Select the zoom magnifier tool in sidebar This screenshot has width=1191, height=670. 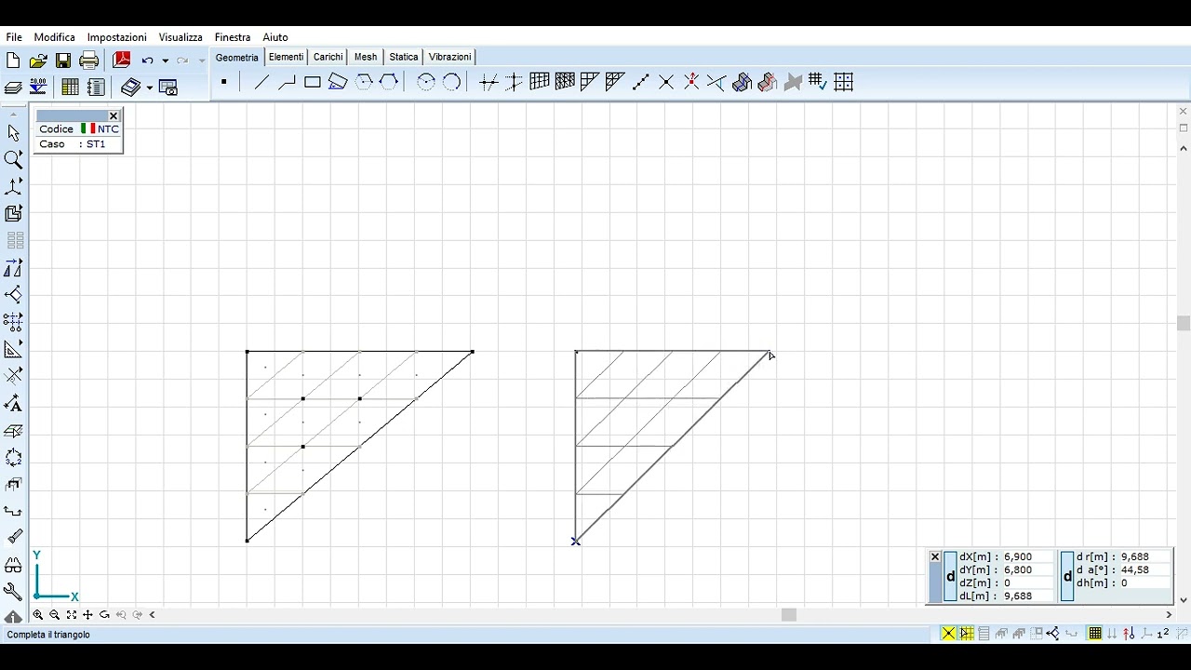click(13, 160)
